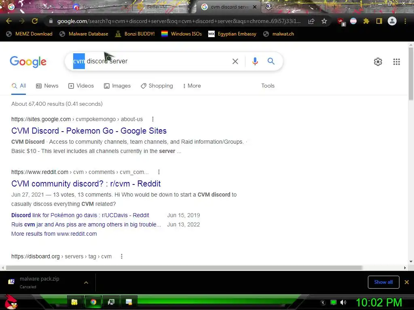Open the malwat.ch bookmark
414x310 pixels.
click(279, 34)
